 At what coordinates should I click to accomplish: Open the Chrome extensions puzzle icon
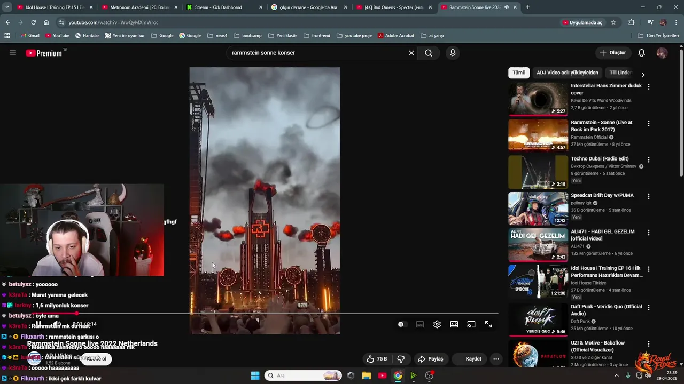(632, 22)
